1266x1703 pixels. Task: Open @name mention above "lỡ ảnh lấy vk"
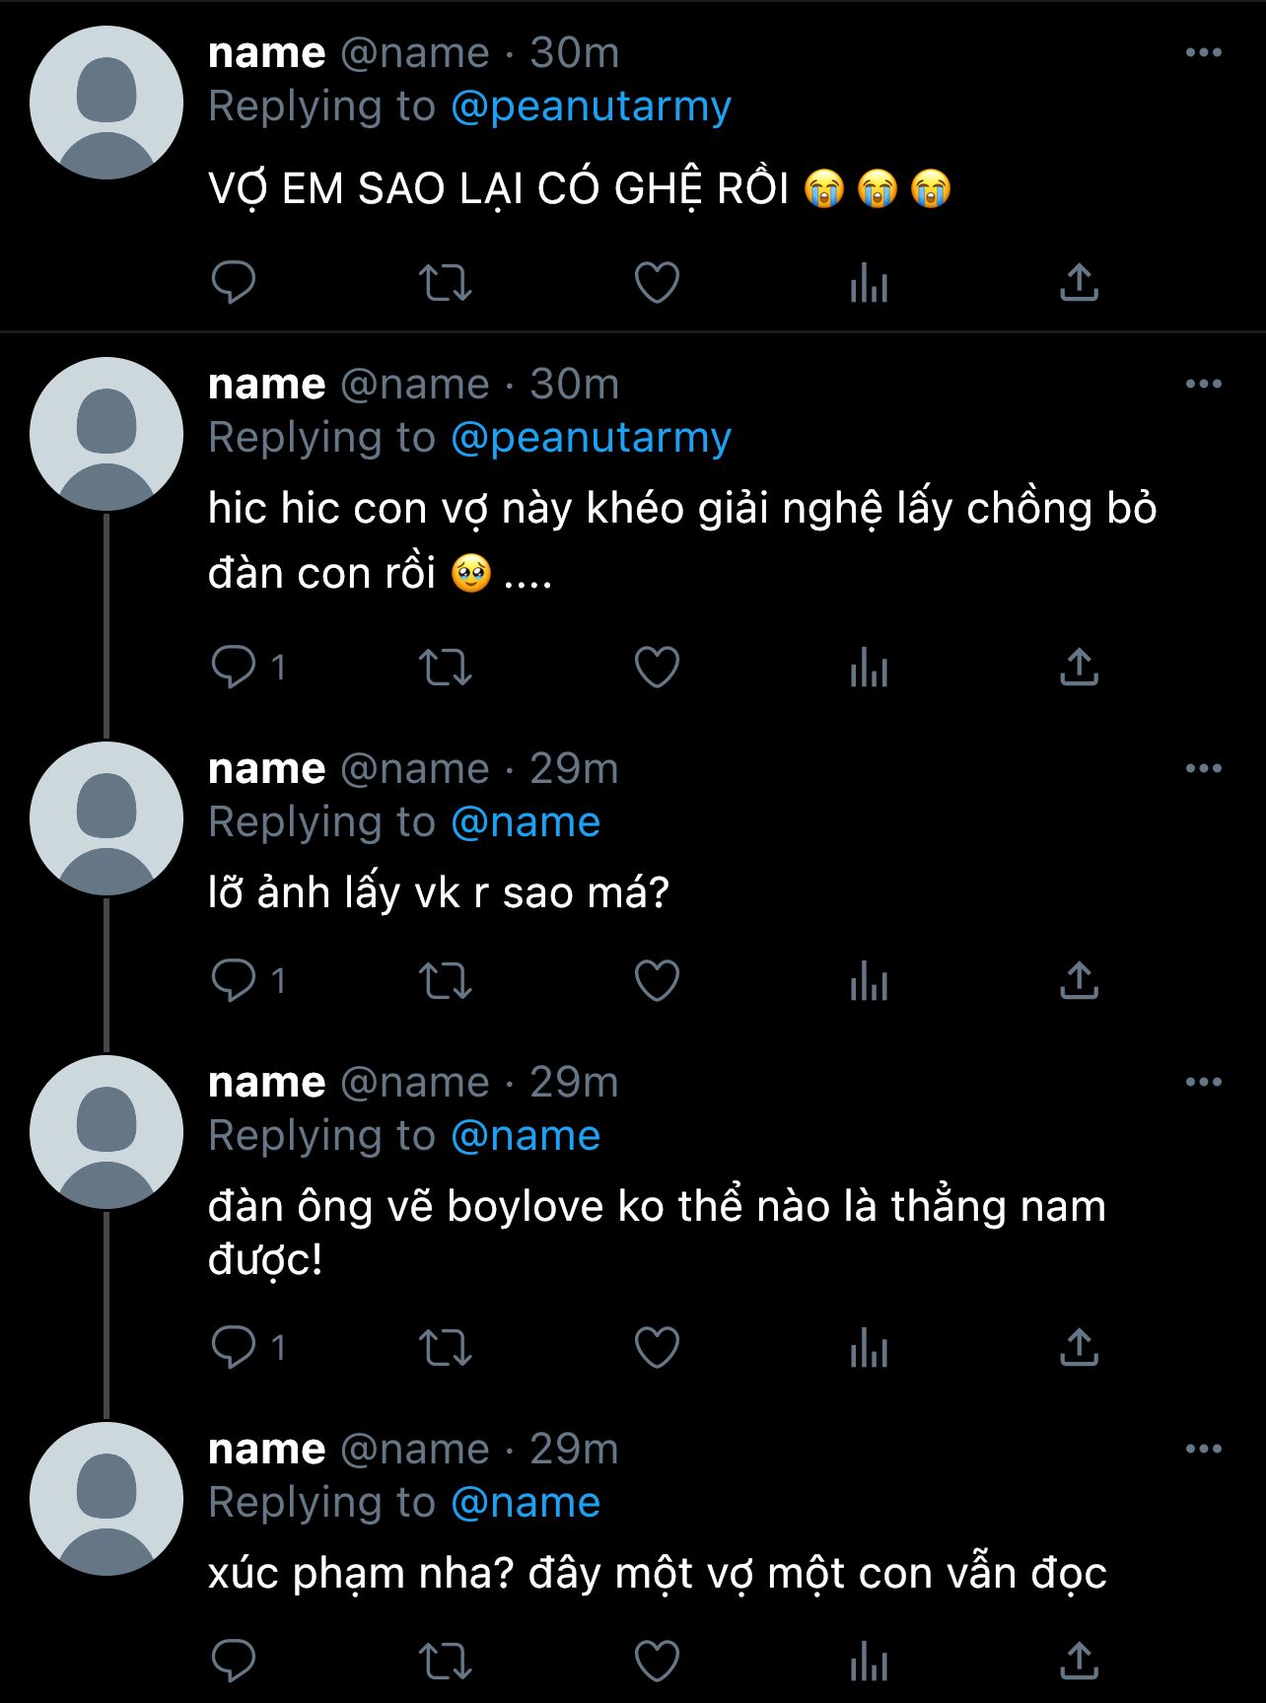click(526, 822)
